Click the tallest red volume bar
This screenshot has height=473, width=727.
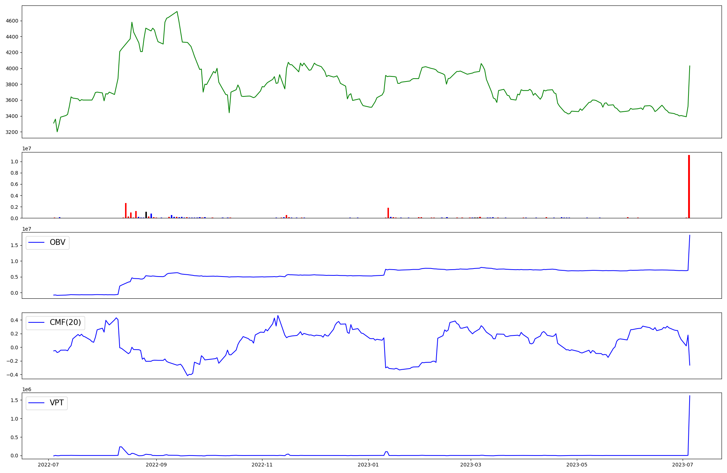point(689,187)
